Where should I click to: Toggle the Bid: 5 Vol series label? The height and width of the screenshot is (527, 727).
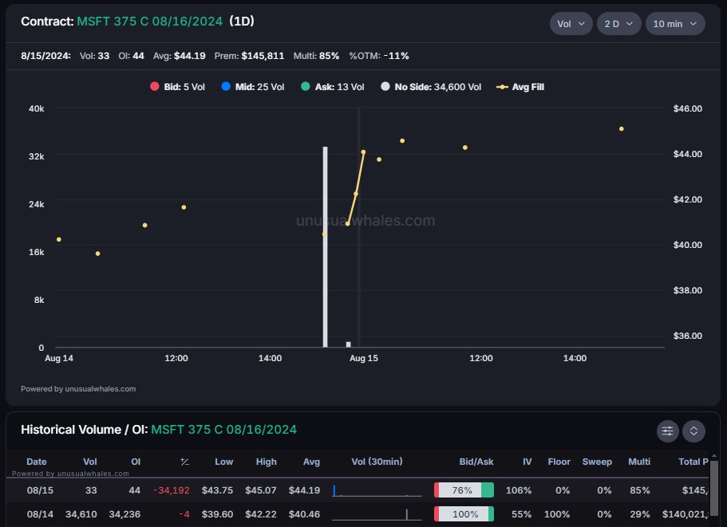[x=184, y=87]
